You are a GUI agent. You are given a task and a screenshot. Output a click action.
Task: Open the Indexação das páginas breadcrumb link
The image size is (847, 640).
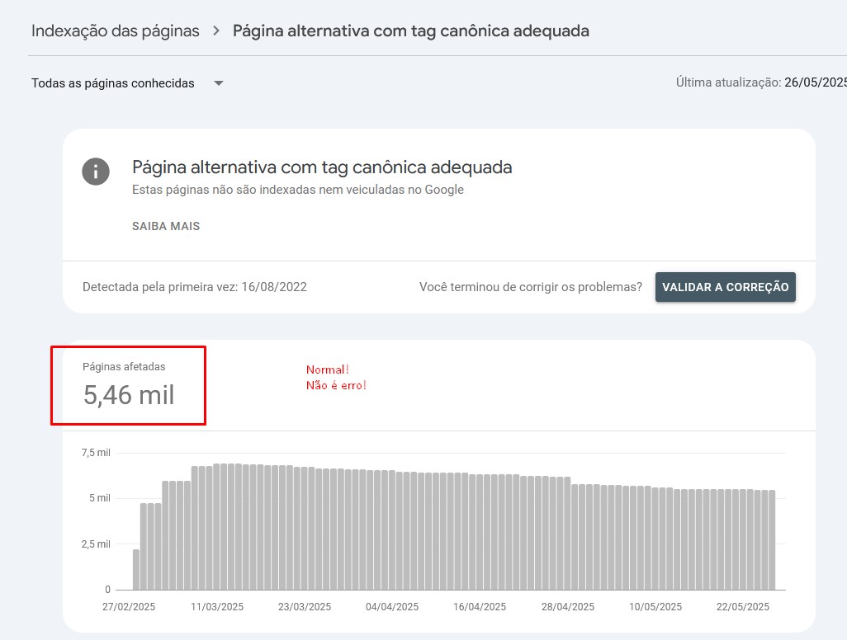pos(115,31)
